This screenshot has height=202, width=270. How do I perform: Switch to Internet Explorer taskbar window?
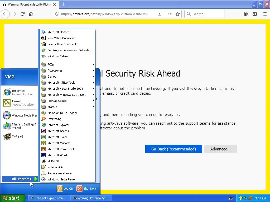pyautogui.click(x=49, y=198)
